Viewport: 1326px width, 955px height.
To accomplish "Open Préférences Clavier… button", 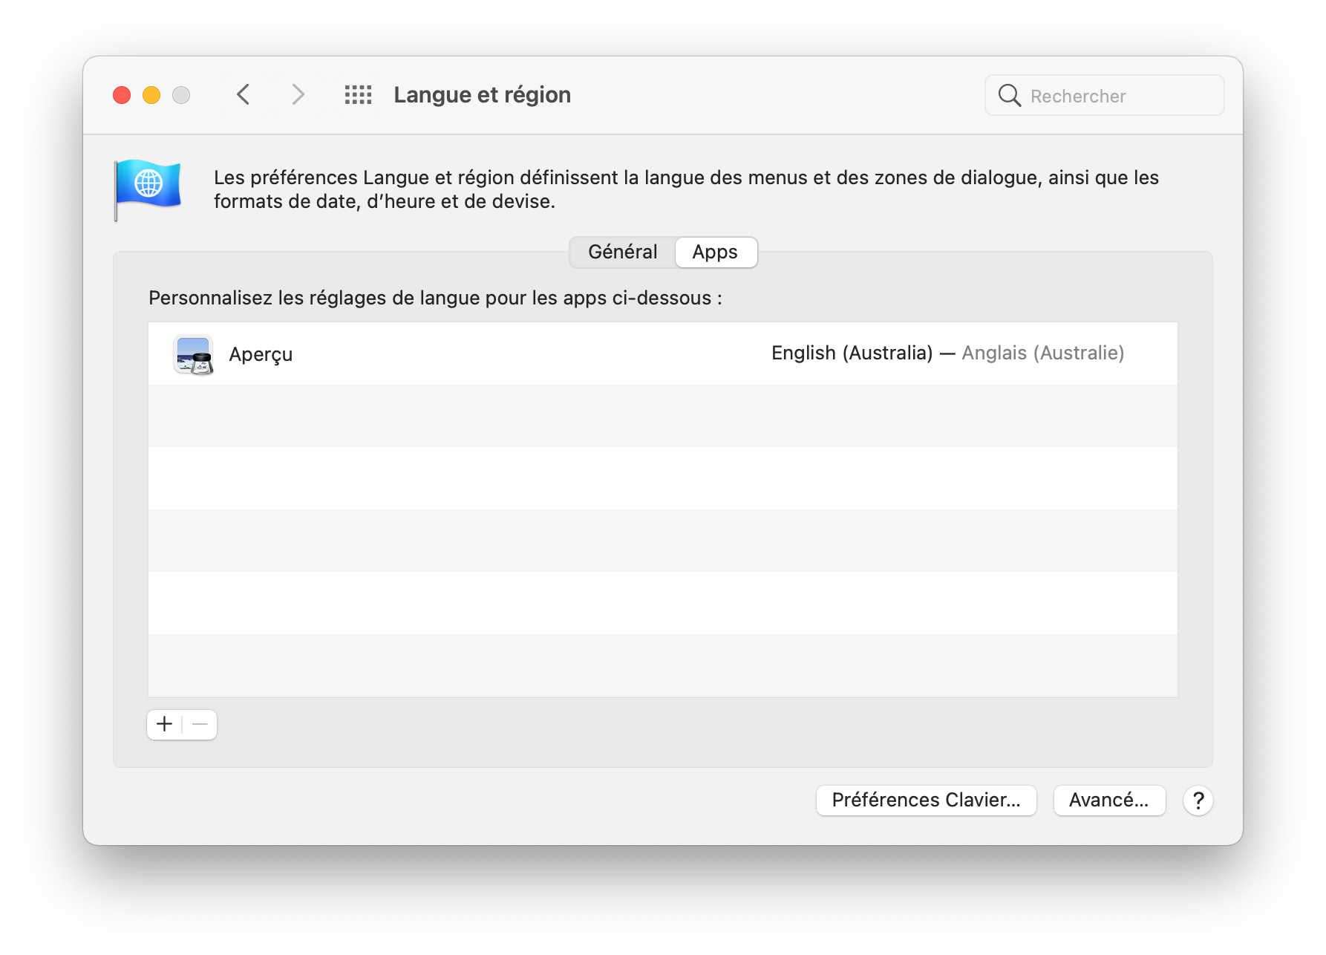I will pos(926,801).
